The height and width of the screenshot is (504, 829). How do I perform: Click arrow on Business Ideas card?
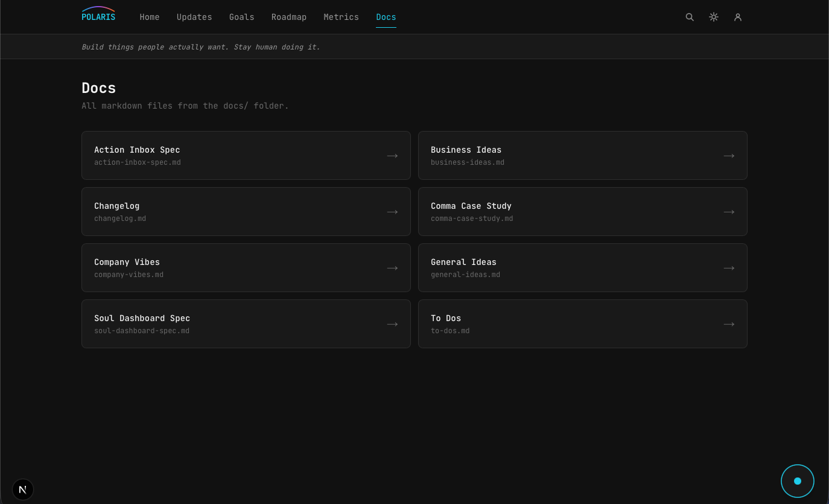[x=729, y=156]
